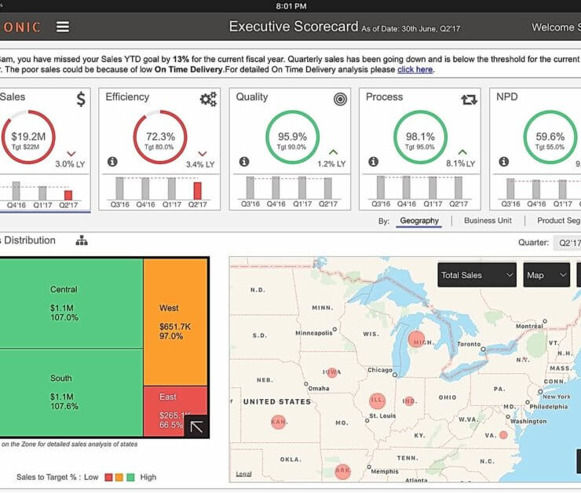Viewport: 581px width, 494px height.
Task: Click the Efficiency gears icon
Action: point(208,99)
